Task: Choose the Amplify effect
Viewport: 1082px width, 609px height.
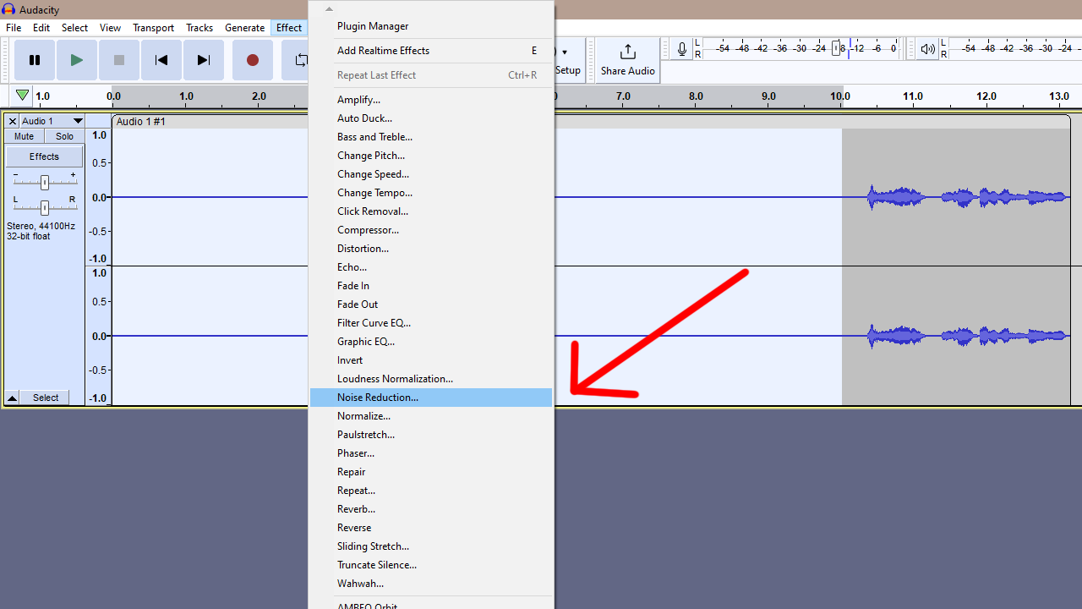Action: [x=431, y=100]
